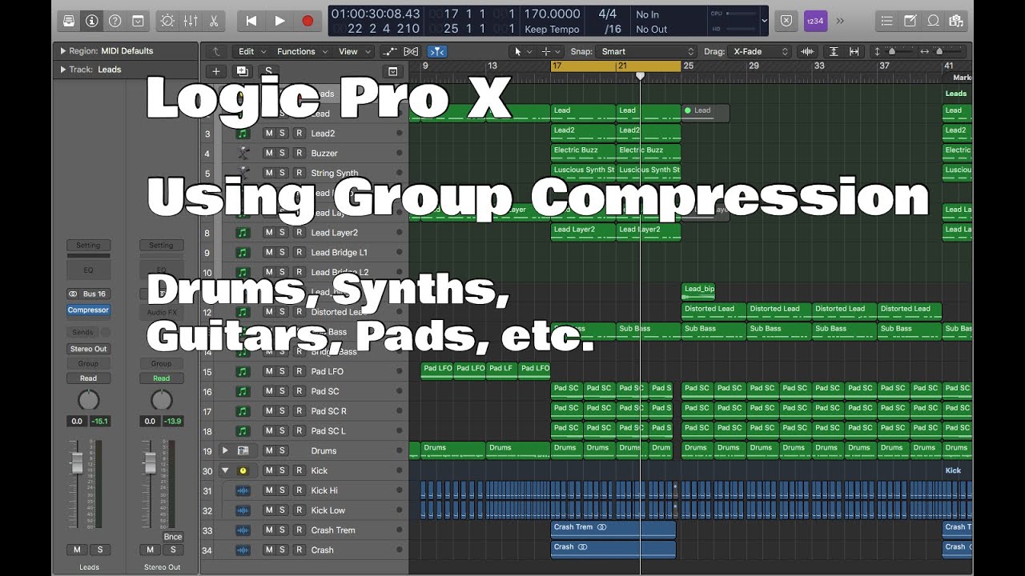This screenshot has height=576, width=1025.
Task: Click the Buzzer track instrument icon
Action: point(243,153)
